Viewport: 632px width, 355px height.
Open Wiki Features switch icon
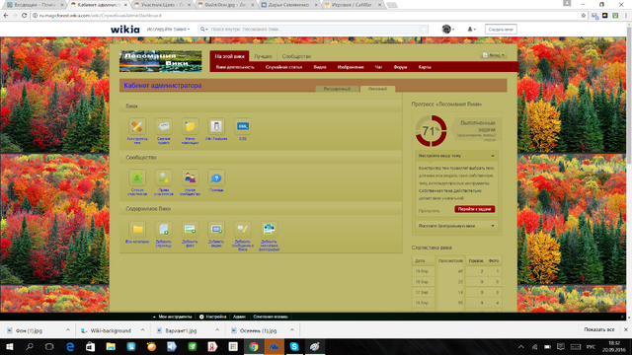click(x=216, y=126)
